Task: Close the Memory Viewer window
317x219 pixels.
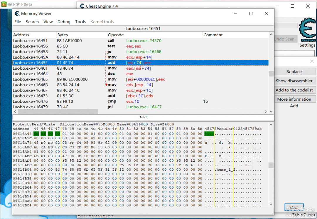Action: (x=266, y=13)
